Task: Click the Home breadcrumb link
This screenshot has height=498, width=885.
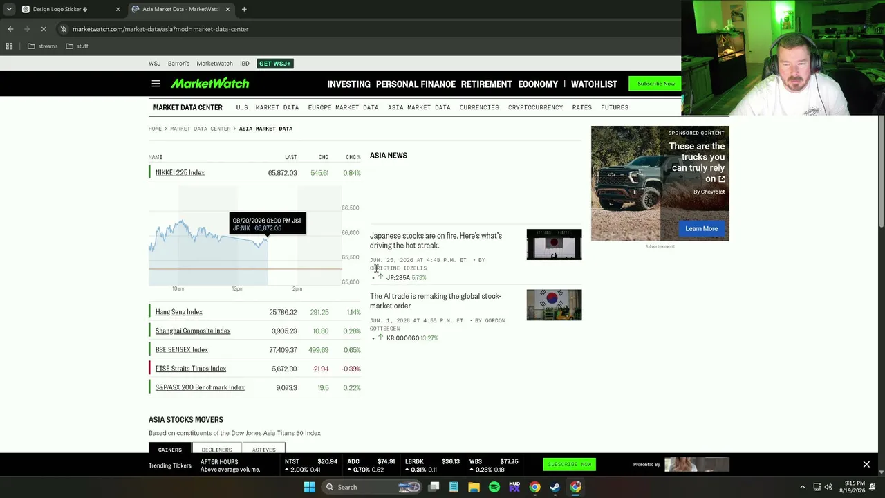Action: (155, 129)
